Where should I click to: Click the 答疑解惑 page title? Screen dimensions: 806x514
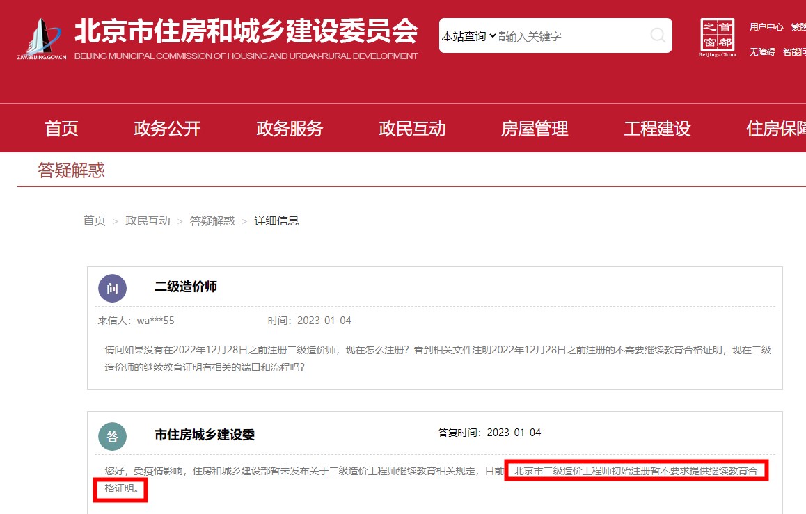coord(72,170)
